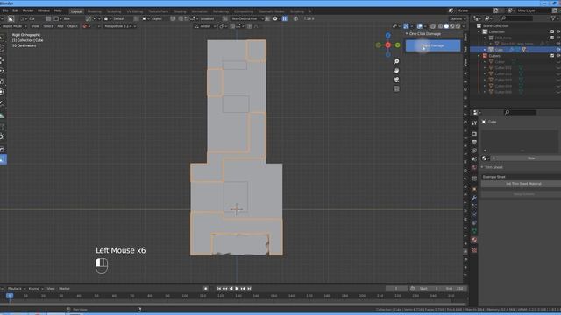Open the Playback menu in timeline
Viewport: 561px width, 315px height.
click(16, 289)
